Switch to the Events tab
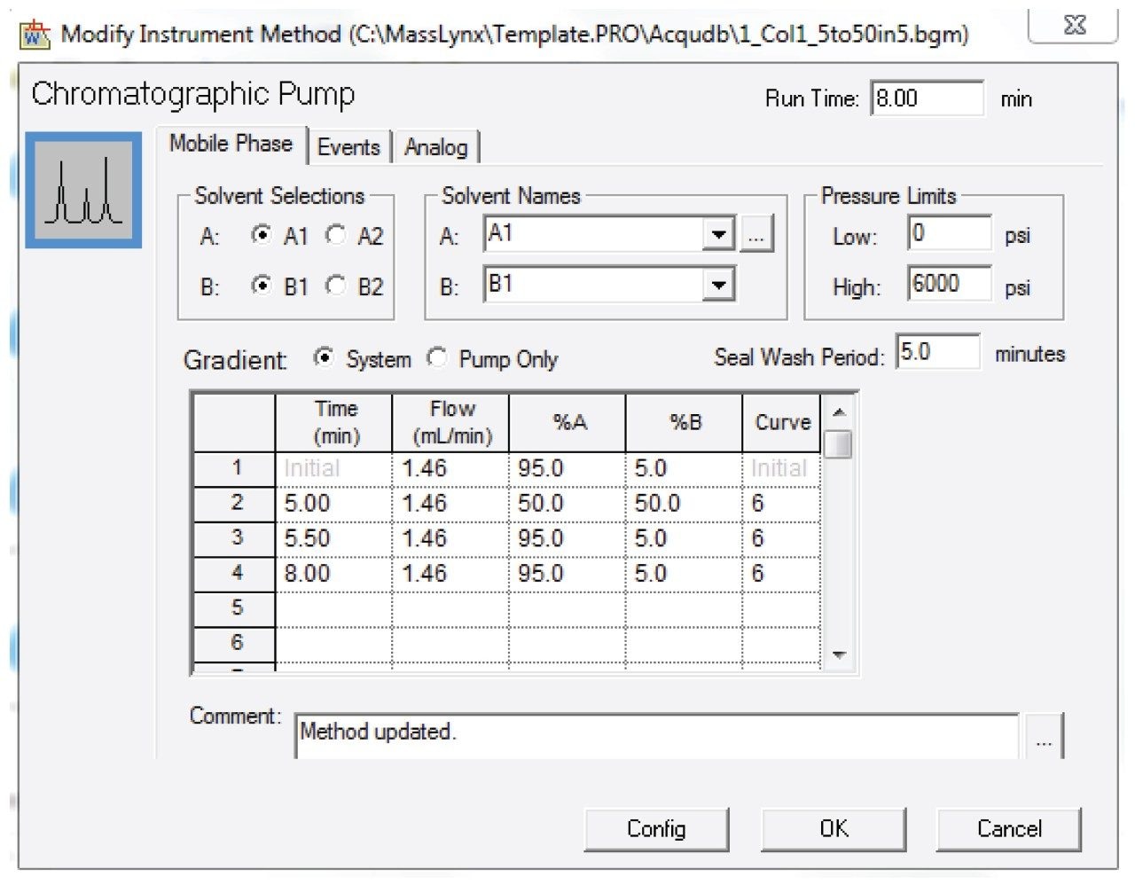The image size is (1135, 885). tap(348, 146)
